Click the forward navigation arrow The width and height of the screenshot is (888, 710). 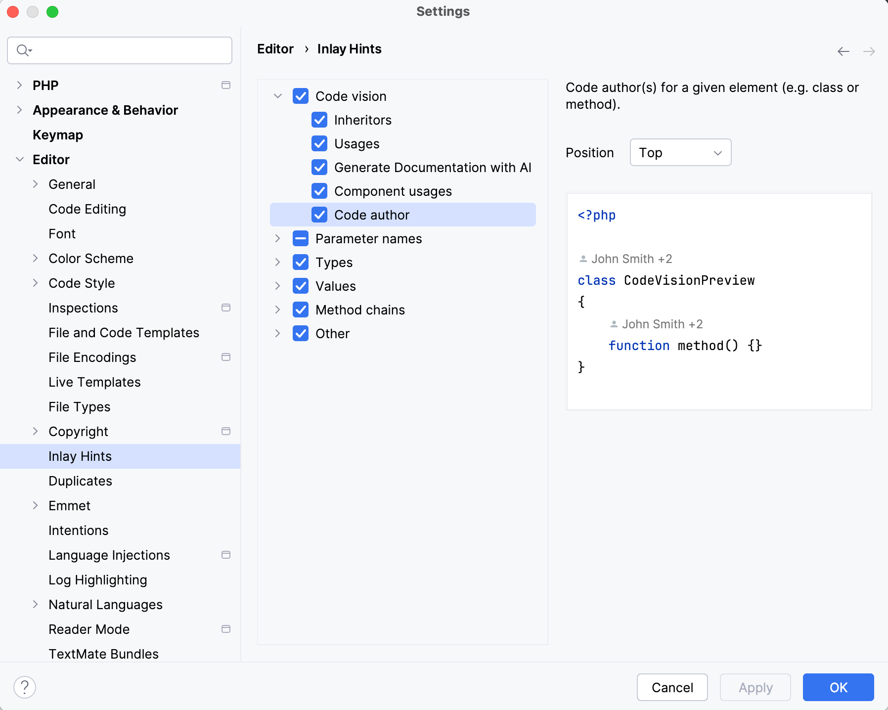[x=869, y=51]
